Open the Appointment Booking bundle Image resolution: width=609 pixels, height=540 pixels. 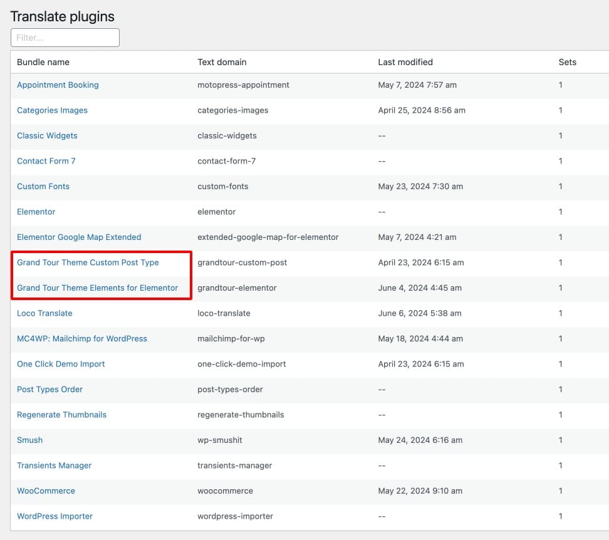pyautogui.click(x=58, y=85)
